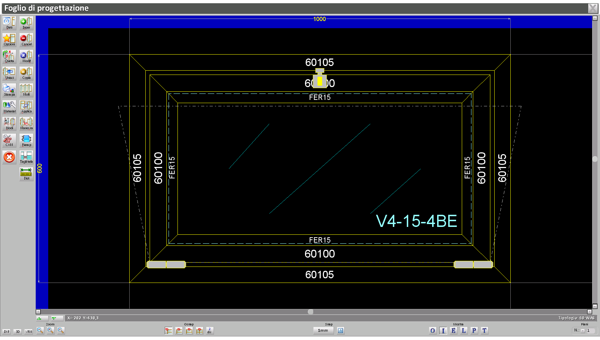Image resolution: width=600 pixels, height=340 pixels.
Task: Click the 3D view button
Action: coord(18,331)
